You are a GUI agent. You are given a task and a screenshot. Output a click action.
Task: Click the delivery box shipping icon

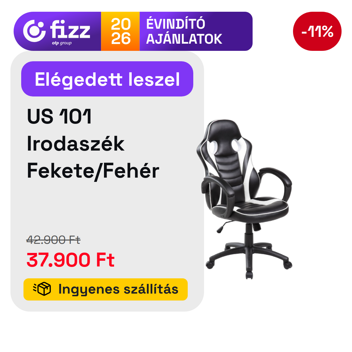(x=42, y=289)
